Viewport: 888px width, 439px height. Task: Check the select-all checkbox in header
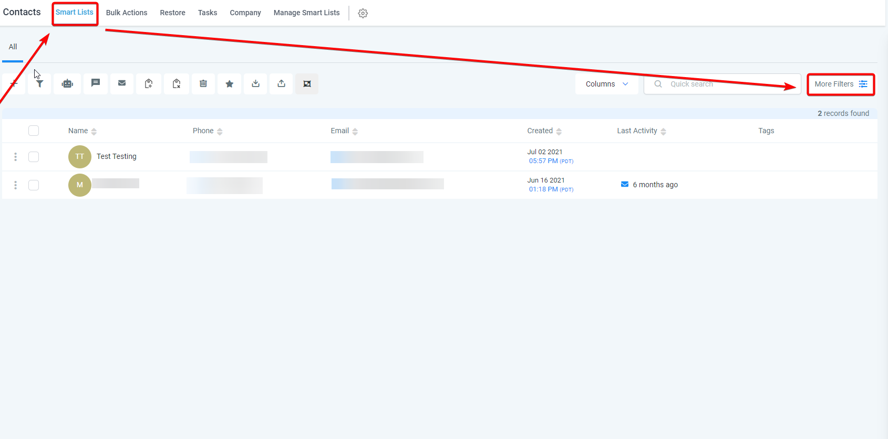pos(34,131)
